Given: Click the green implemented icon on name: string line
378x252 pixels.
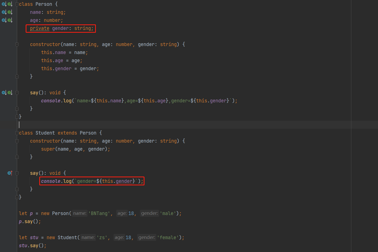Looking at the screenshot, I should click(x=10, y=12).
